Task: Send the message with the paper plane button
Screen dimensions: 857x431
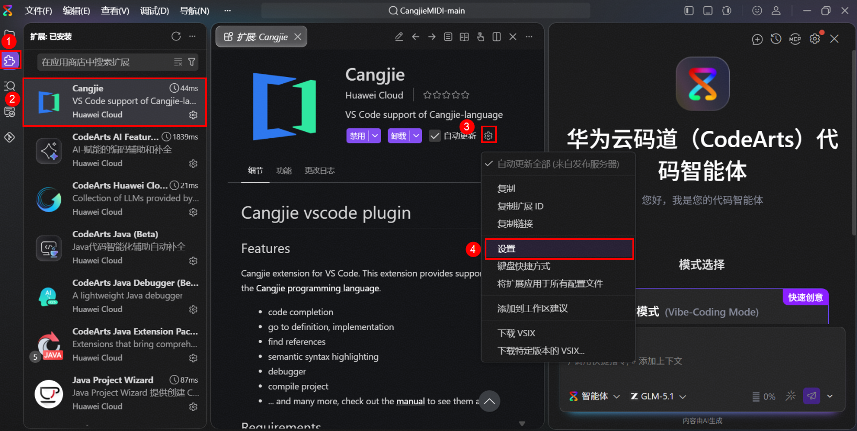Action: click(x=811, y=396)
